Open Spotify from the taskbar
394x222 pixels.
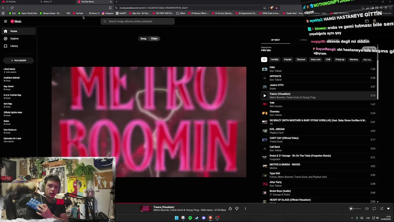(x=190, y=218)
